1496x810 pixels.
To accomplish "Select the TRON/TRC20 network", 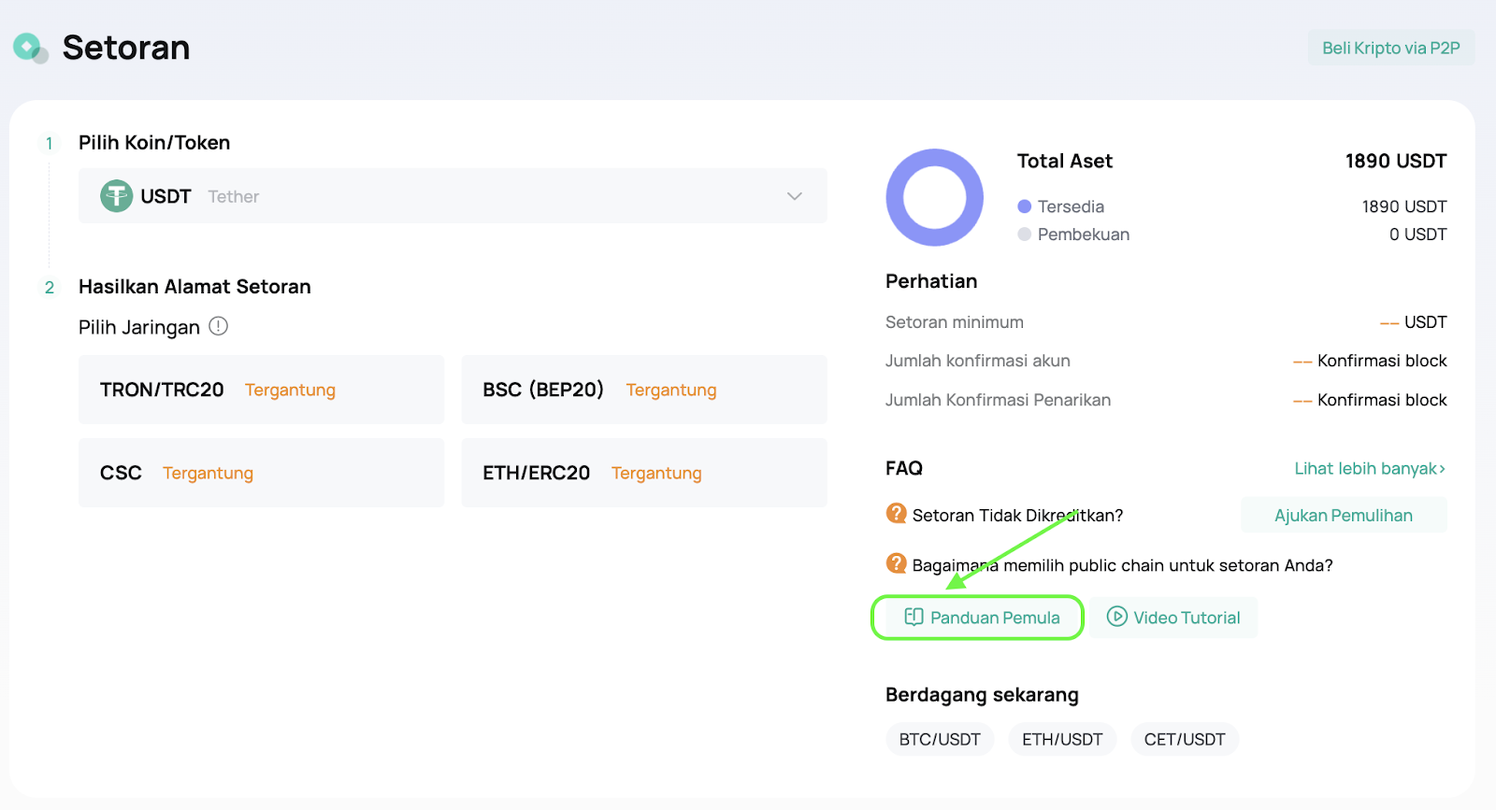I will click(x=262, y=390).
